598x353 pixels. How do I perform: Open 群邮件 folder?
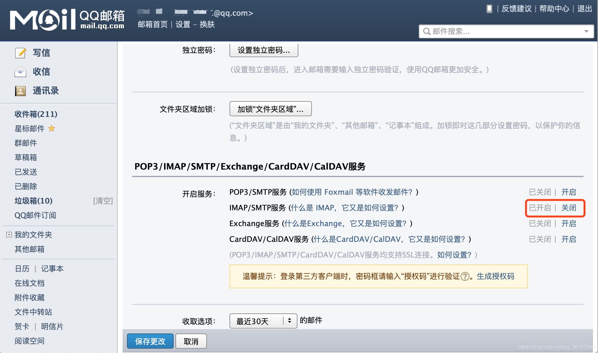(x=26, y=143)
